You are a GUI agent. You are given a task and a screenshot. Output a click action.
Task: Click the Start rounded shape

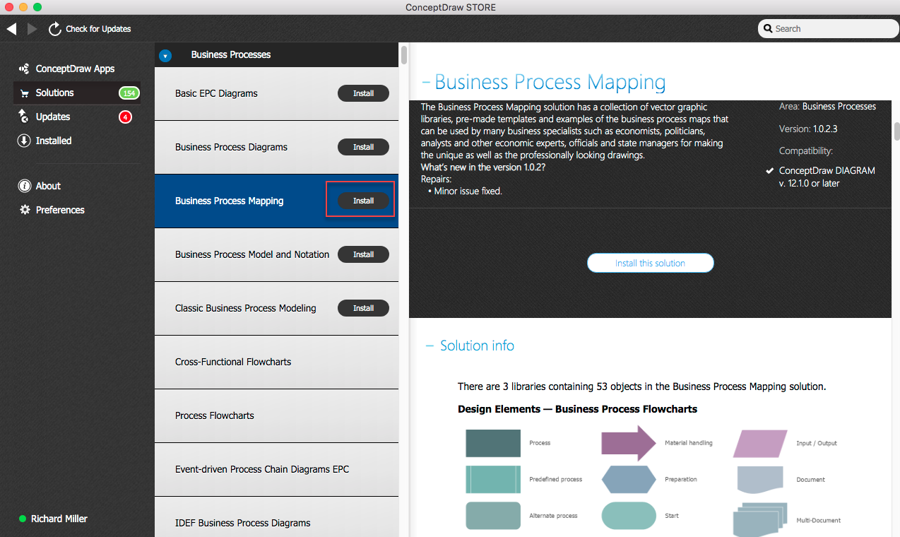[x=629, y=516]
